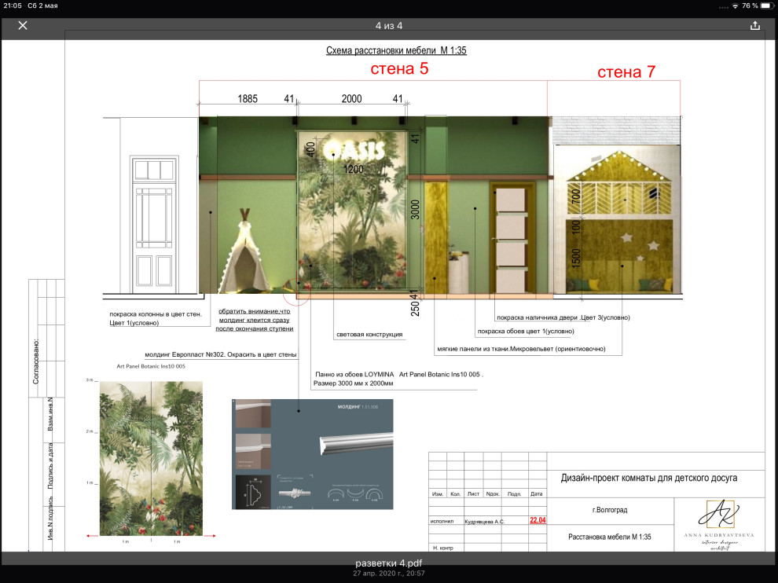Open the jungle wallpaper panel thumbnail
Screen dimensions: 778x583
(151, 458)
